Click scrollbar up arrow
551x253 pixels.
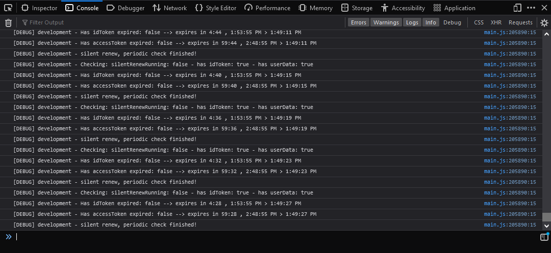coord(546,34)
